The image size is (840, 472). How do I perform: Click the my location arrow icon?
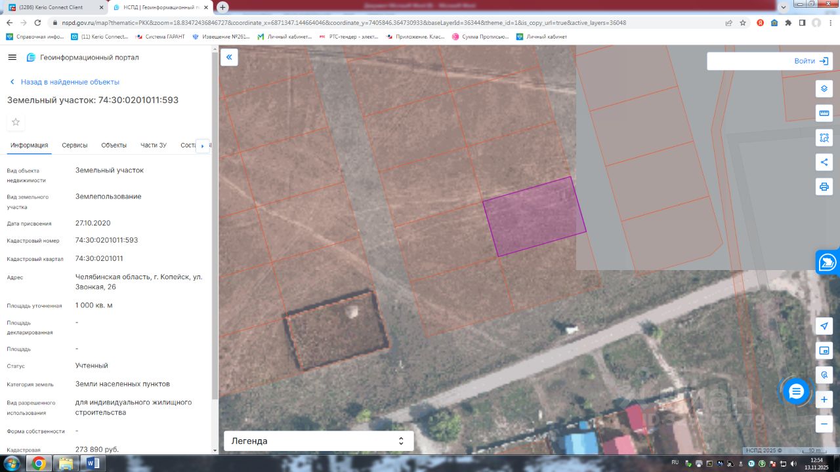click(824, 326)
